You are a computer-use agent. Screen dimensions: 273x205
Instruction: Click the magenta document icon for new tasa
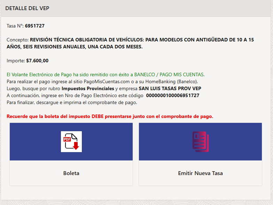[x=201, y=141]
